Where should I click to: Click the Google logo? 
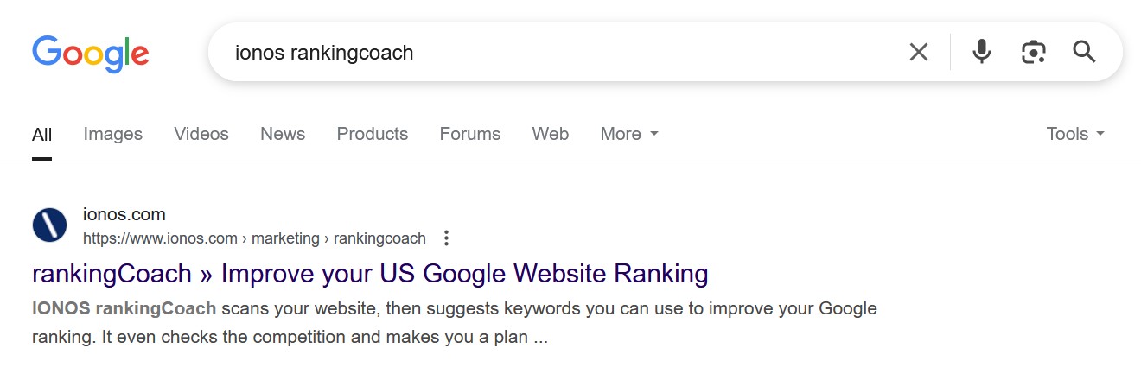click(x=91, y=53)
